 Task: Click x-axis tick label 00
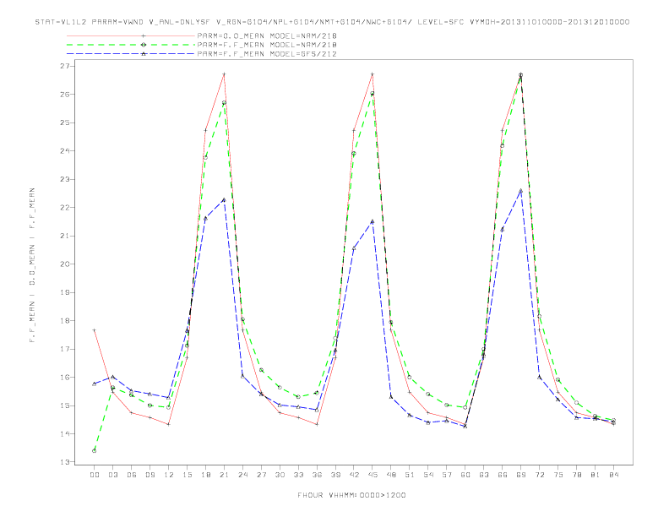pyautogui.click(x=95, y=475)
